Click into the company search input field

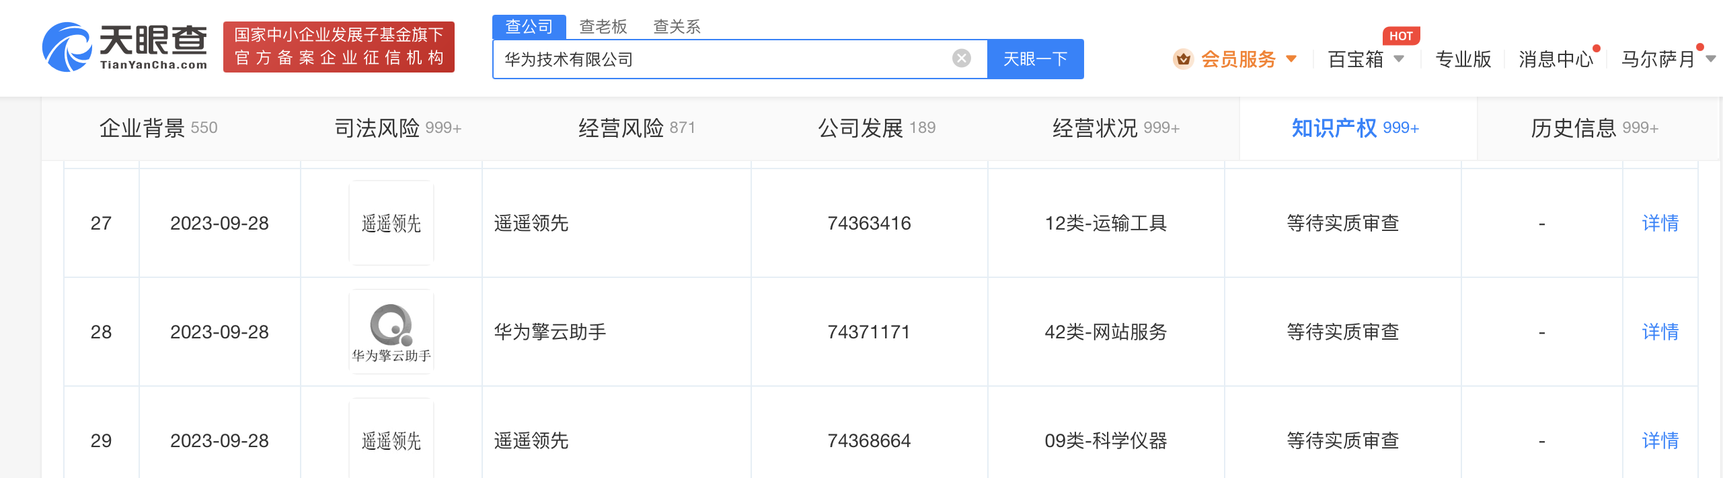point(720,59)
